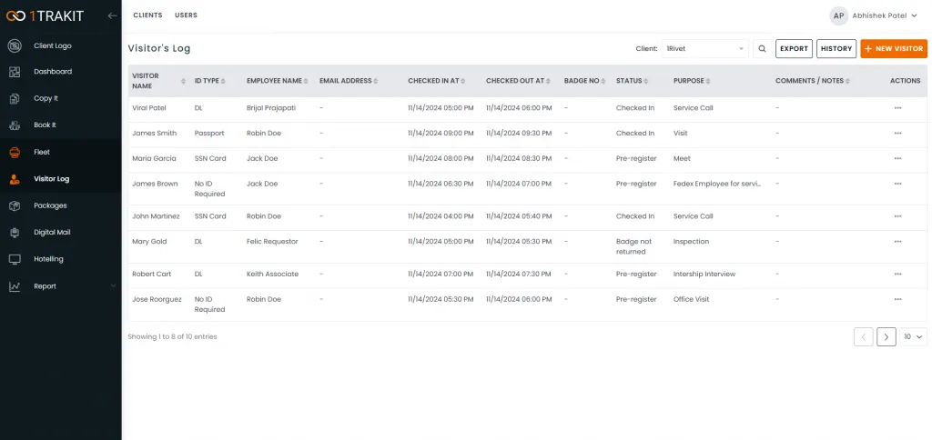Open Book It from the sidebar icon

pos(15,125)
